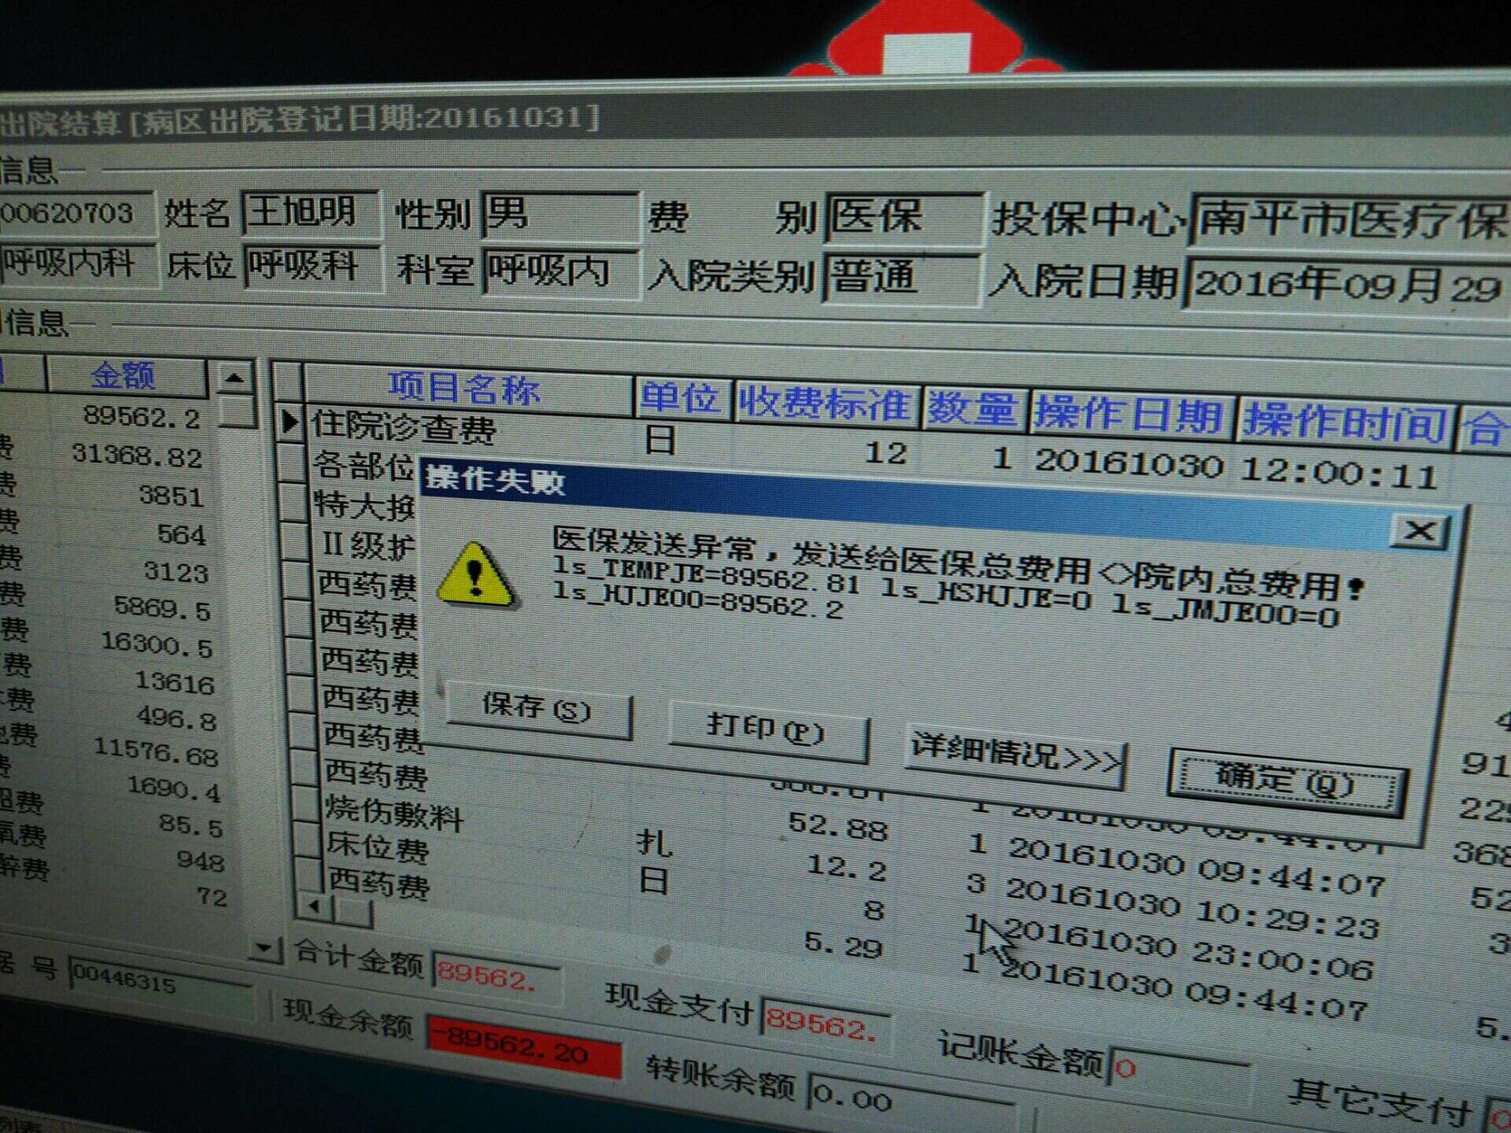
Task: Click the 姓名 field showing 王旭明
Action: 308,212
